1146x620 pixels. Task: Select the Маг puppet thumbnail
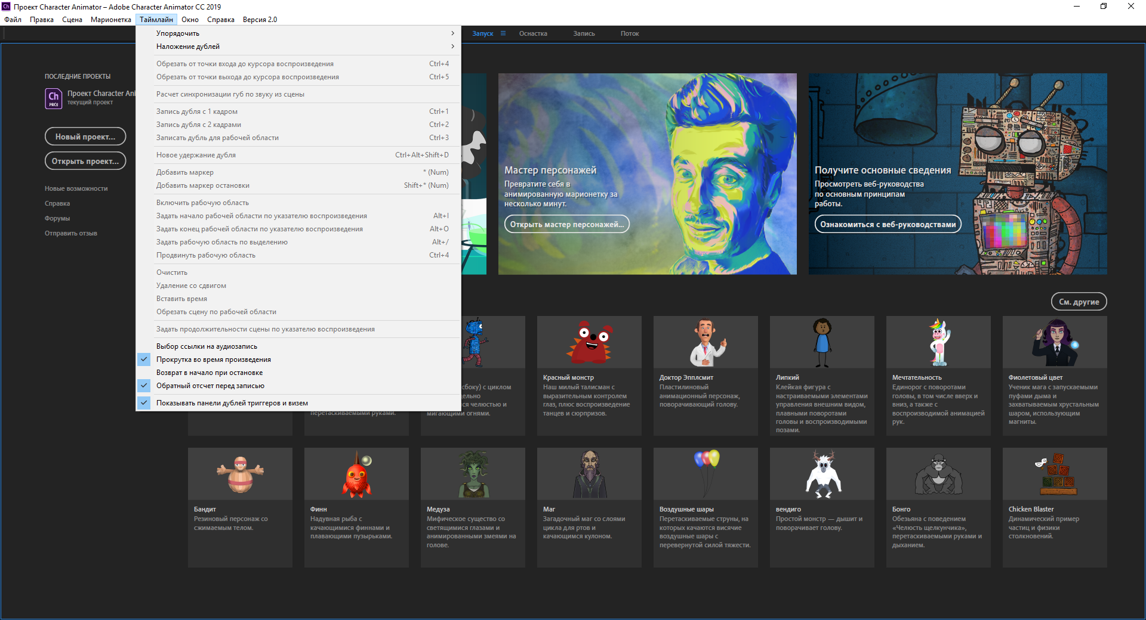click(589, 474)
